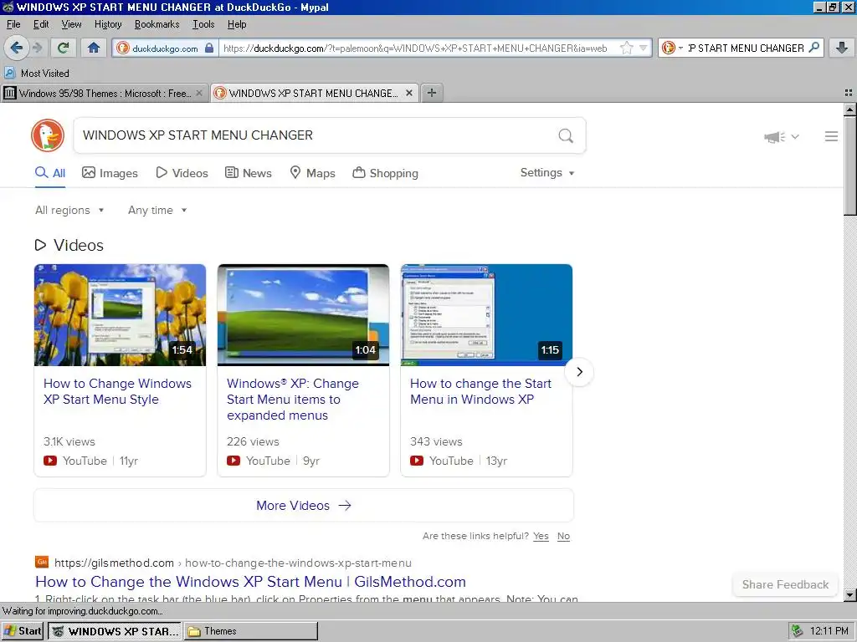
Task: Open 'How to Change Windows XP Start Menu Style'
Action: pyautogui.click(x=117, y=391)
